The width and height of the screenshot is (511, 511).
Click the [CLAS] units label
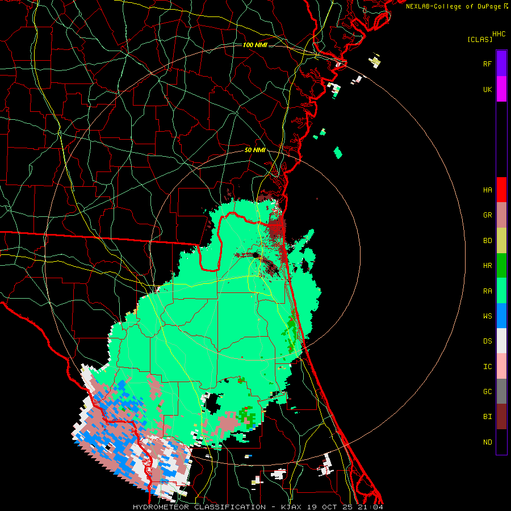click(480, 39)
